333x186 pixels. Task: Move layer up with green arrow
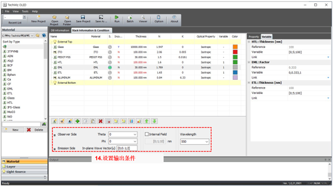click(x=147, y=121)
